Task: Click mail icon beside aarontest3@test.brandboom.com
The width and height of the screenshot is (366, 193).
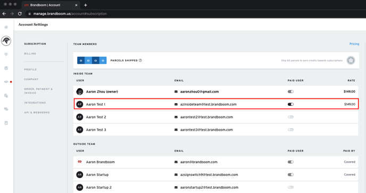Action: [176, 130]
